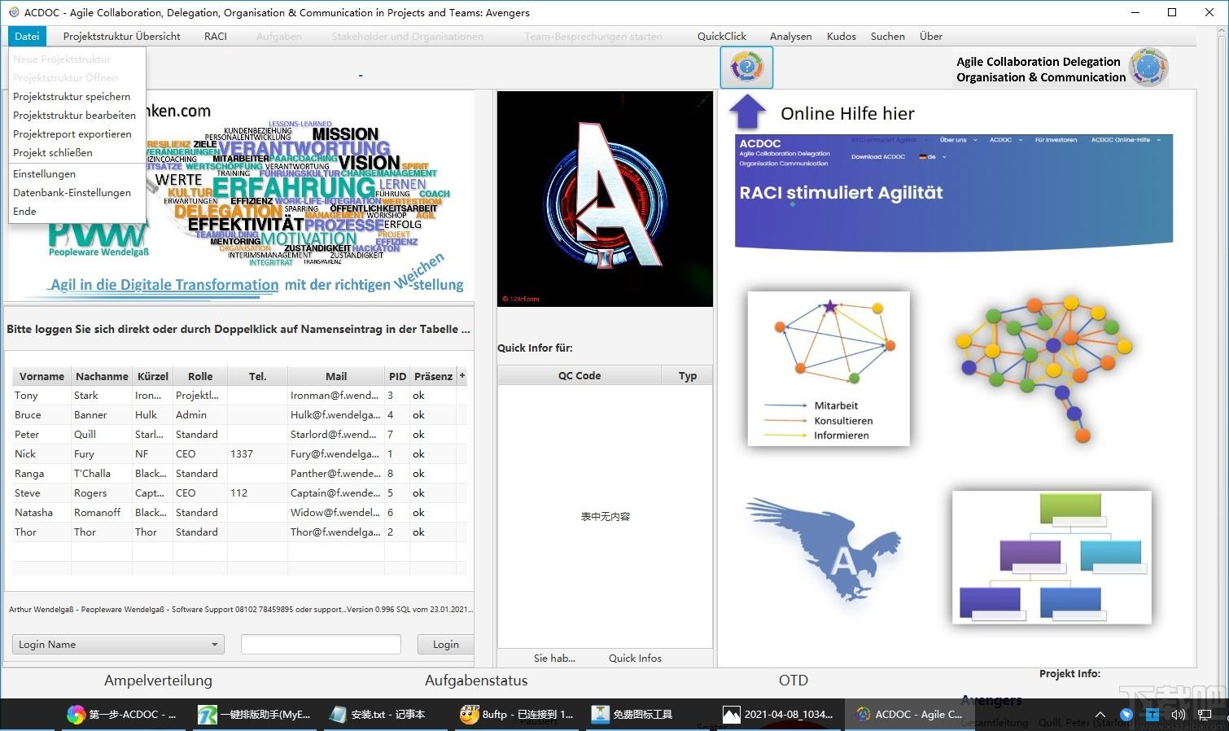This screenshot has width=1229, height=731.
Task: Click the Login button
Action: (445, 645)
